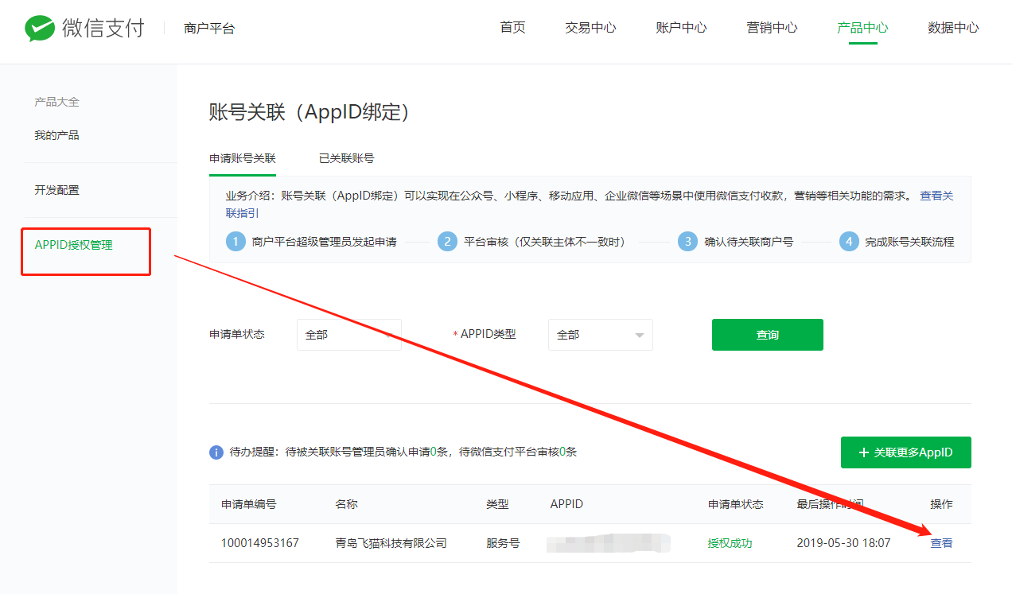Click the 待办提醒 reminder text
1012x594 pixels.
click(x=403, y=452)
